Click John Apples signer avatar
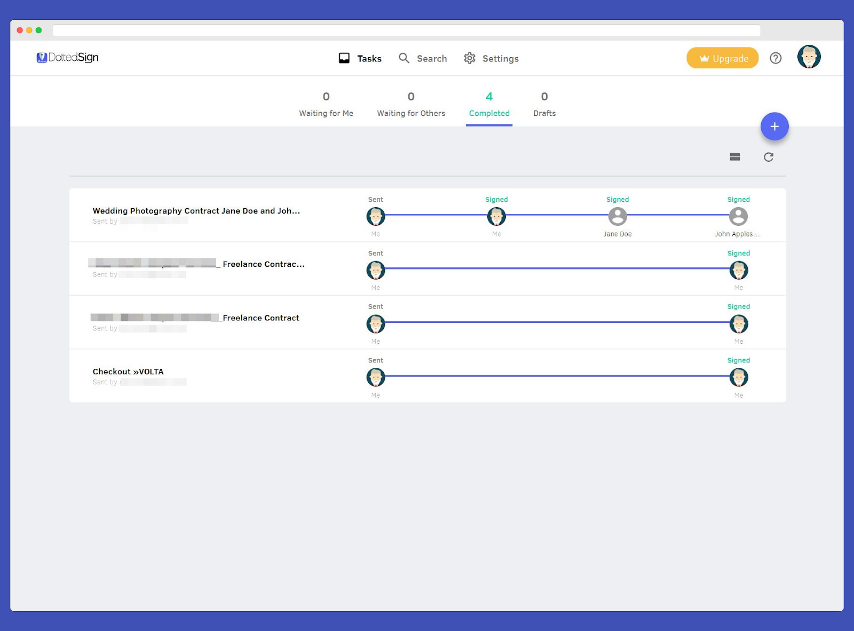This screenshot has width=854, height=631. (738, 217)
